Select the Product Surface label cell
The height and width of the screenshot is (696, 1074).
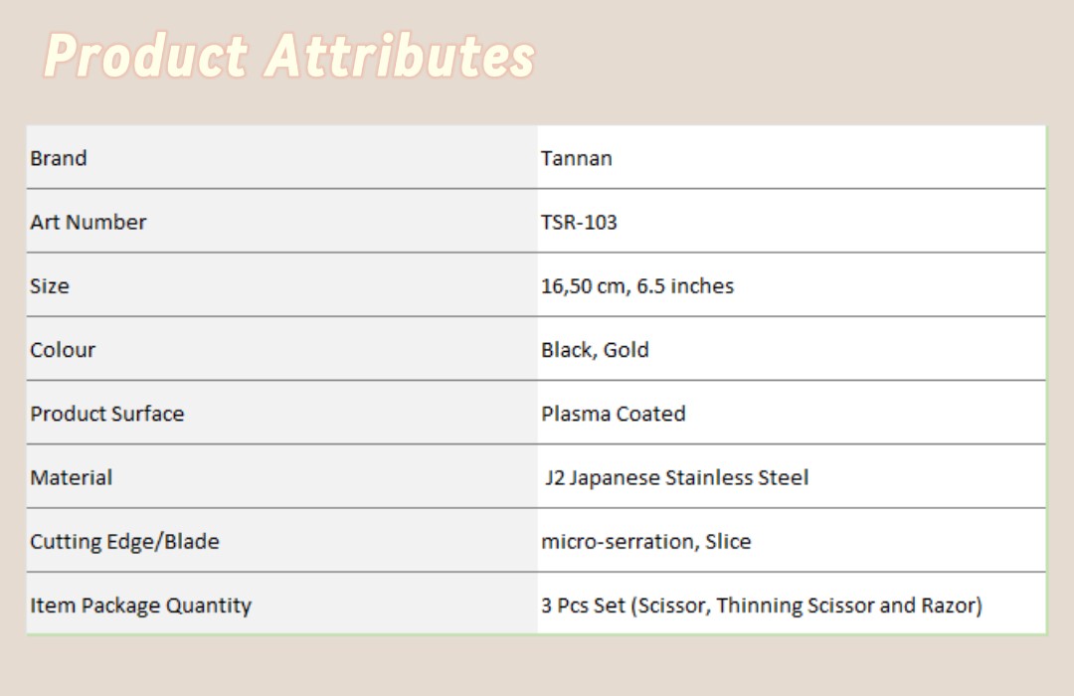282,413
